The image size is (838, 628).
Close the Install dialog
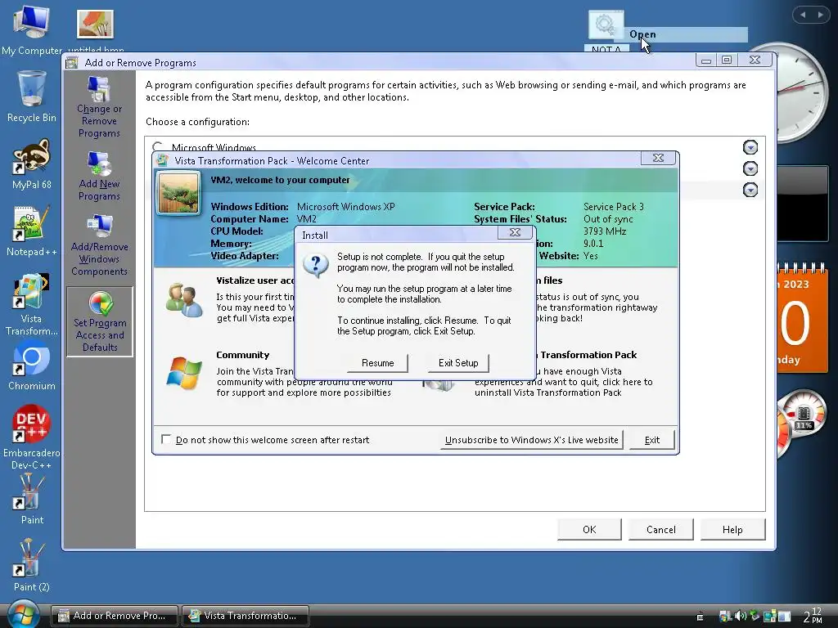tap(515, 232)
